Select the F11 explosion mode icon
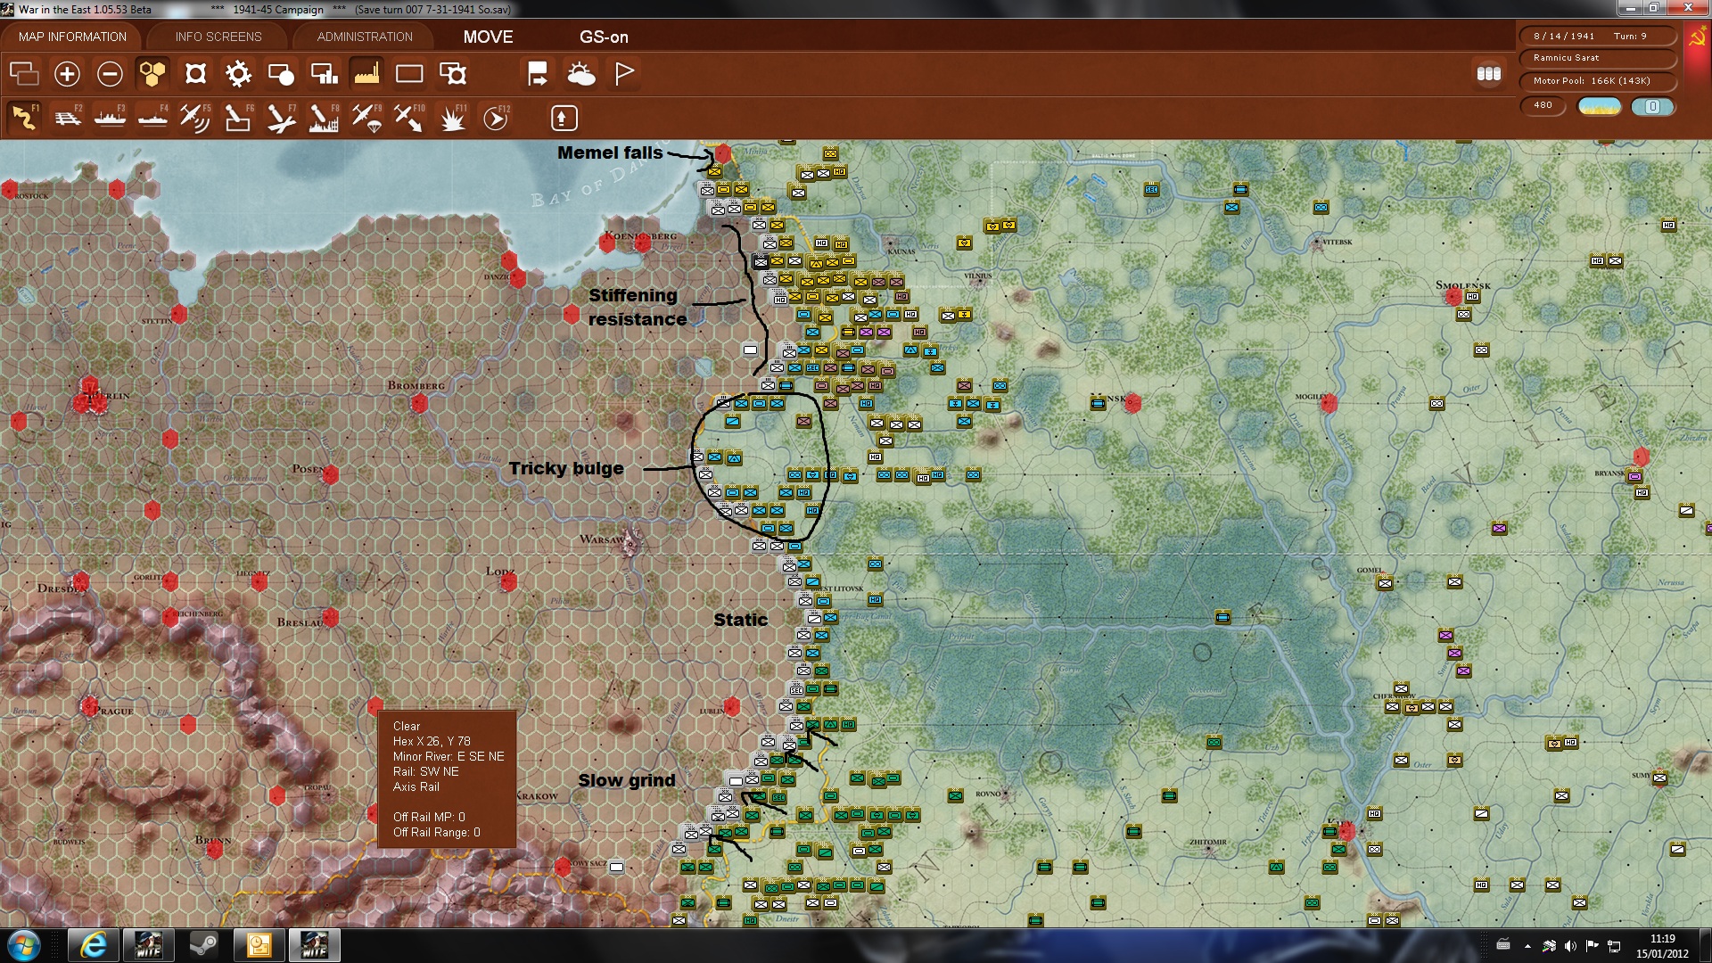The width and height of the screenshot is (1712, 963). pyautogui.click(x=452, y=118)
